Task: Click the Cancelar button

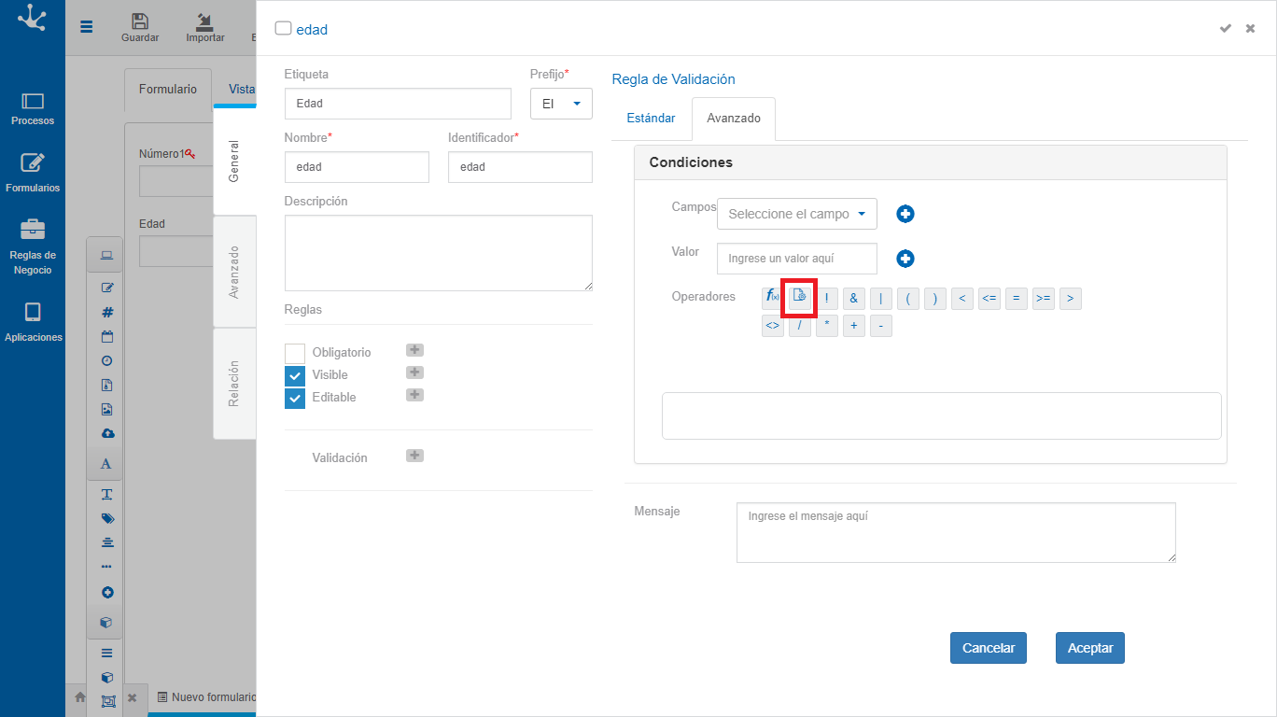Action: coord(989,648)
